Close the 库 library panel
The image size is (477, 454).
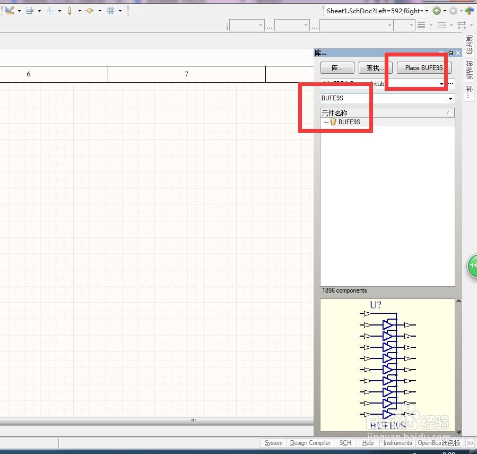pyautogui.click(x=458, y=53)
